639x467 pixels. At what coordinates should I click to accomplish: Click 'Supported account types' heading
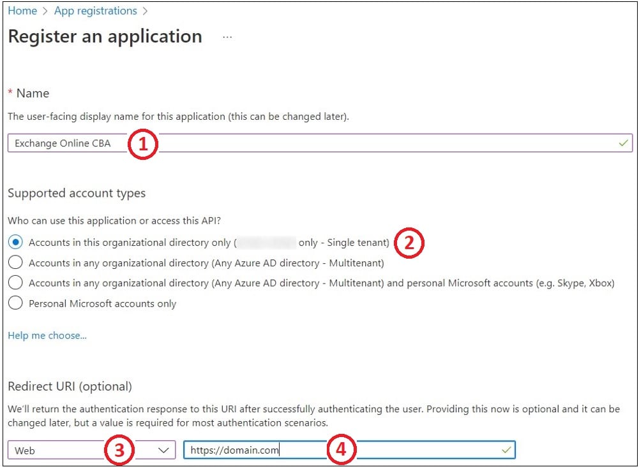(x=77, y=193)
